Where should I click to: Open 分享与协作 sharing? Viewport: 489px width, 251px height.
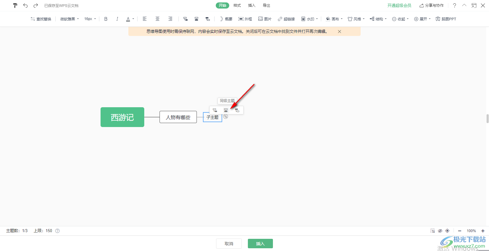pos(431,5)
